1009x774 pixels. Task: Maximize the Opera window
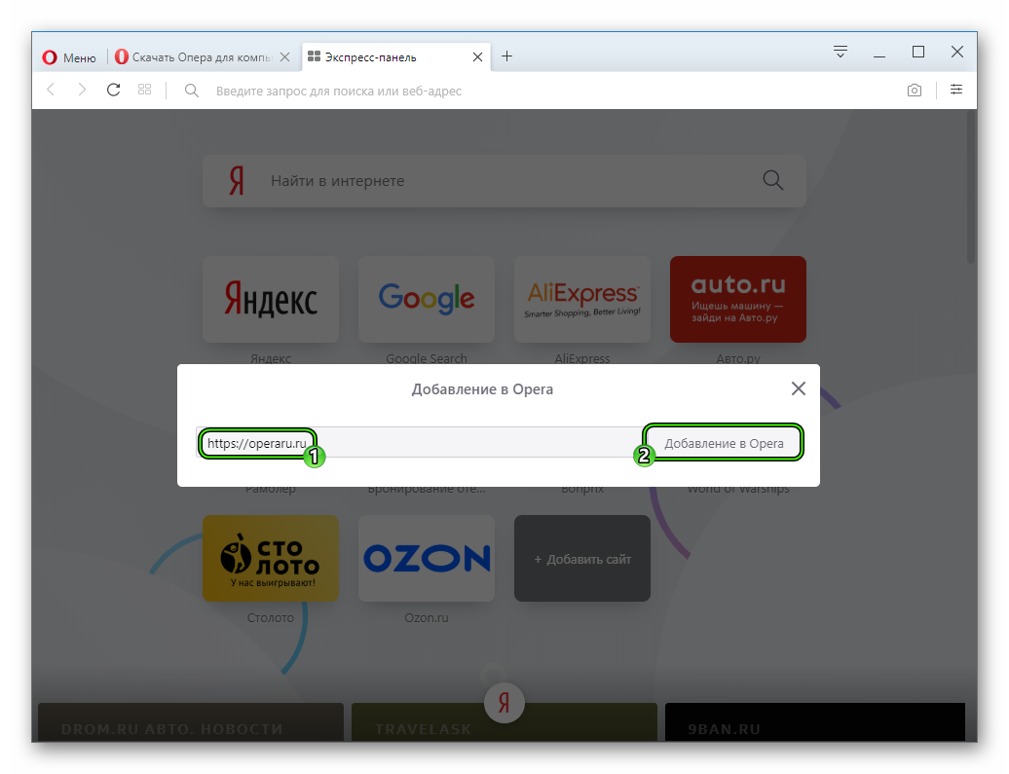(918, 53)
